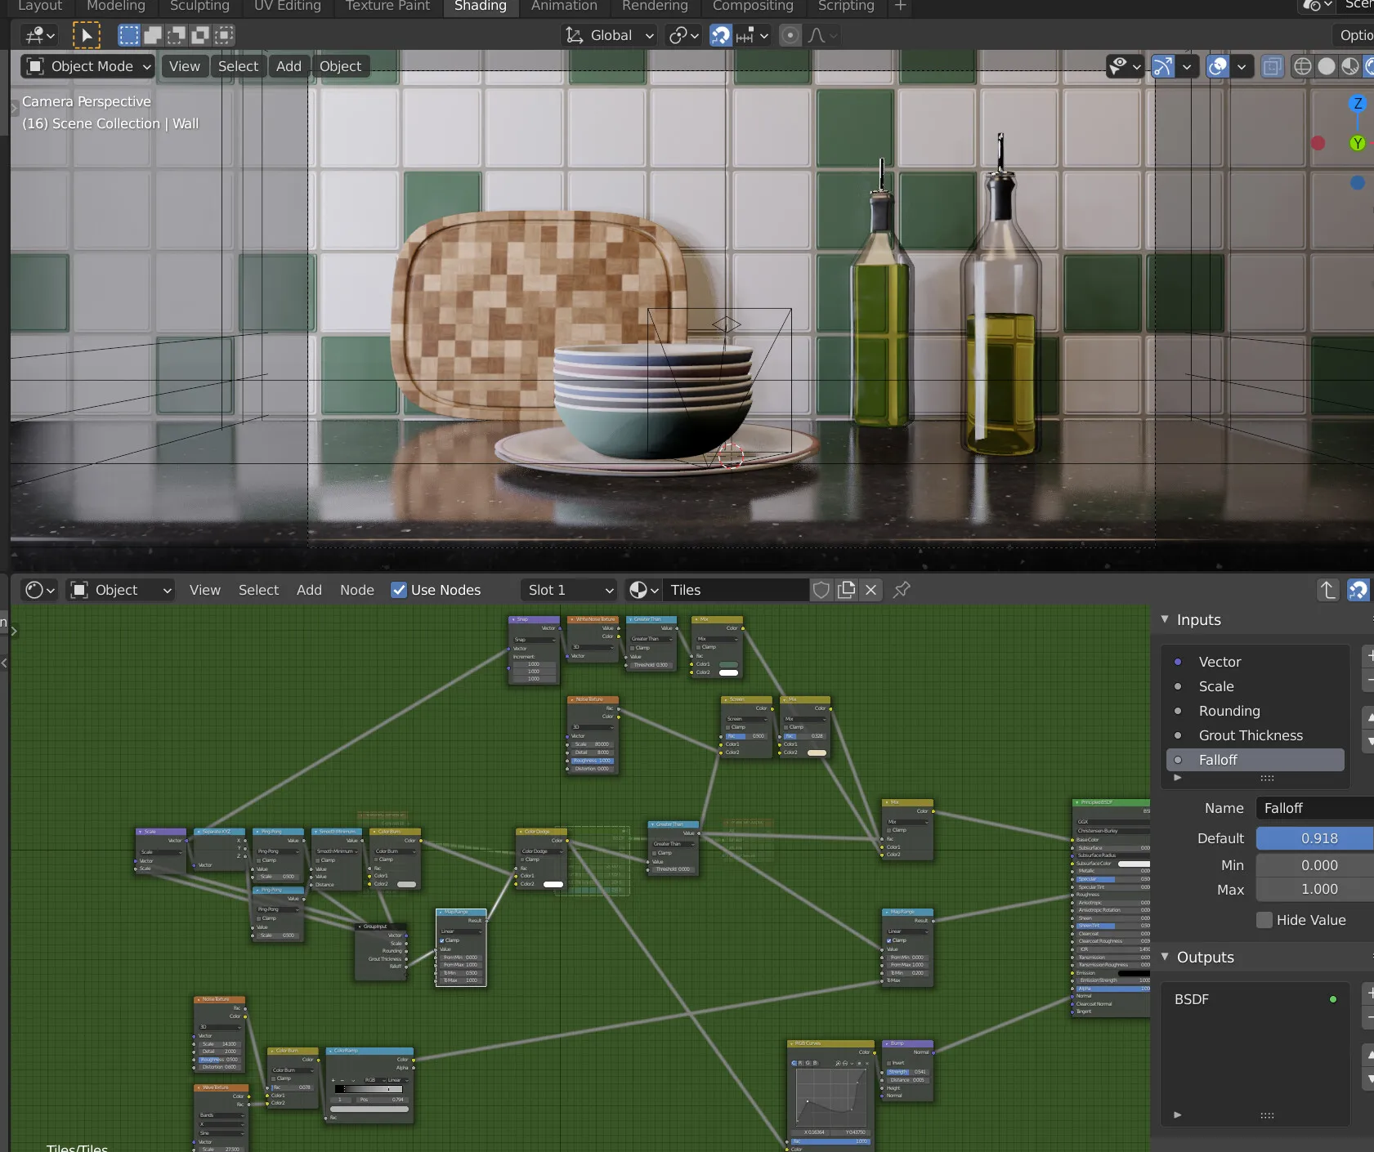This screenshot has height=1152, width=1374.
Task: Collapse the Inputs panel section
Action: tap(1166, 620)
